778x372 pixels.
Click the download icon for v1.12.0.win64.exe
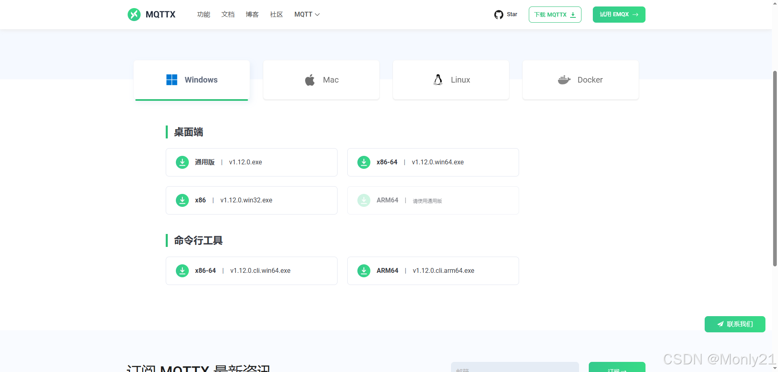point(363,162)
